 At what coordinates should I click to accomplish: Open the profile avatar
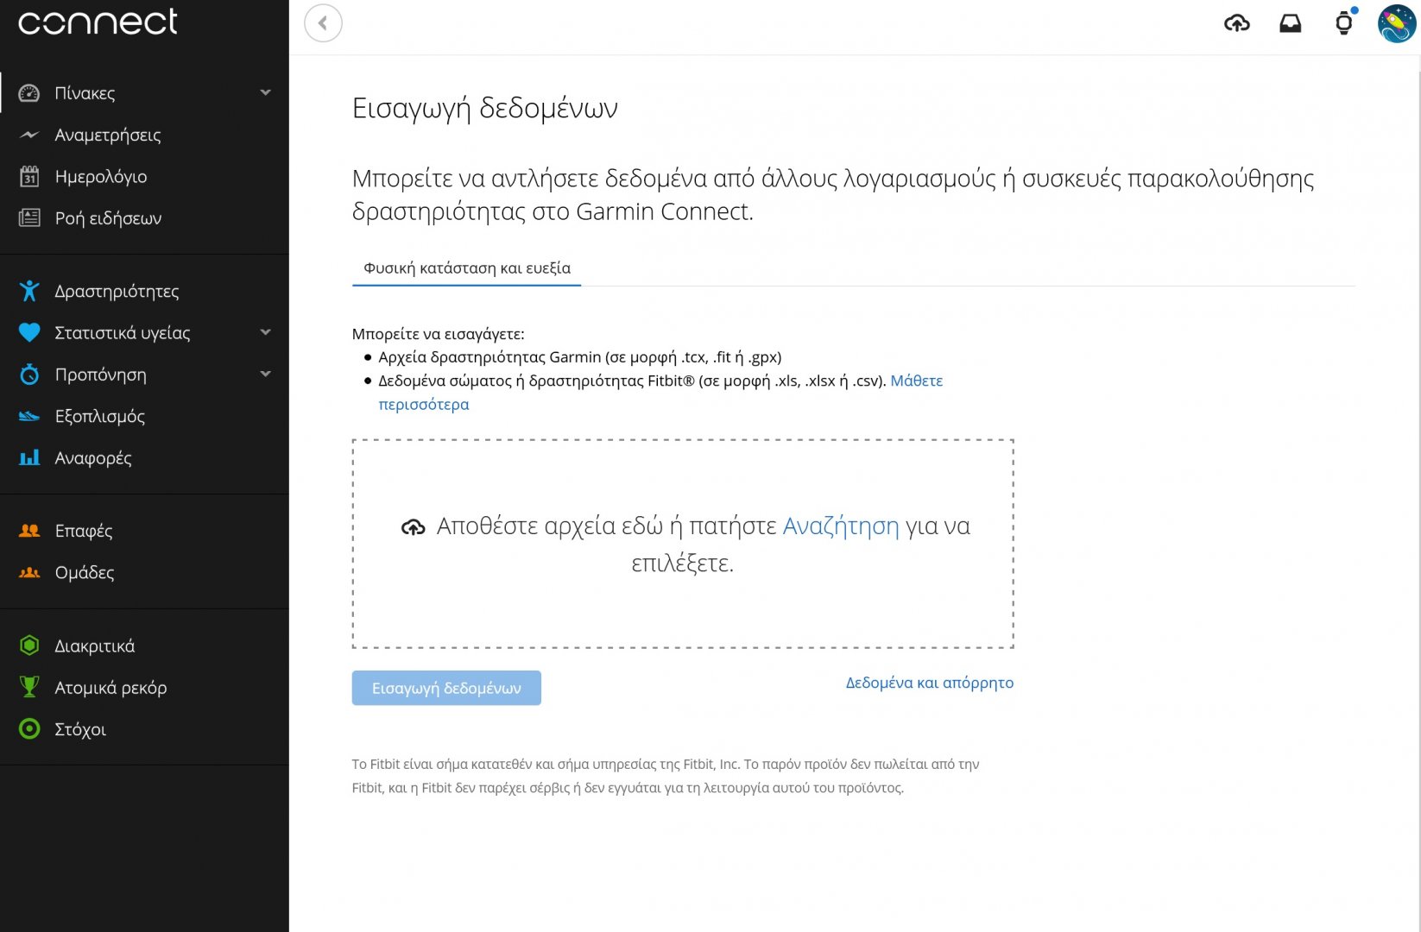click(1396, 23)
